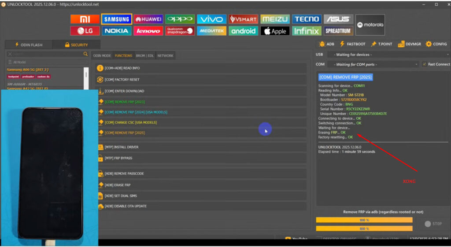This screenshot has height=247, width=451.
Task: Focus the model search field
Action: pyautogui.click(x=48, y=54)
